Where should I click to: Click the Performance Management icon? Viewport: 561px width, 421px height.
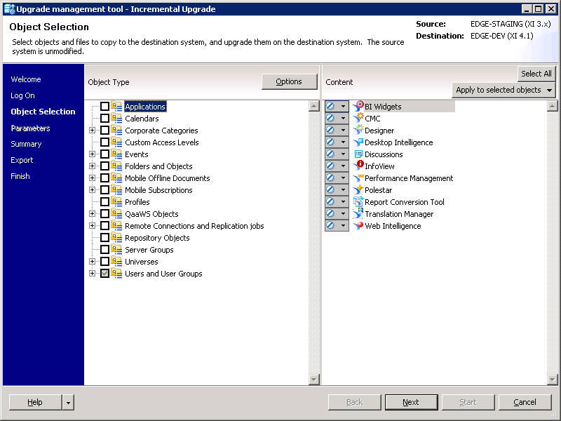358,178
